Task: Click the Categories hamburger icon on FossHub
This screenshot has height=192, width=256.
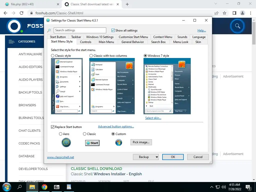Action: coord(12,42)
